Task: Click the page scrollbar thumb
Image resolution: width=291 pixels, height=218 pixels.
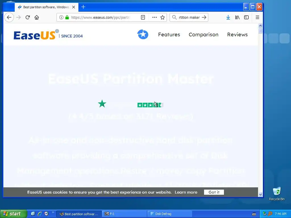Action: (x=260, y=31)
